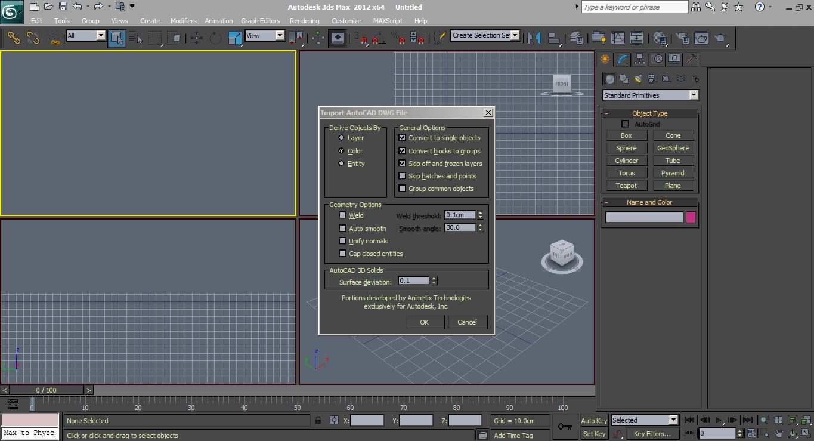Uncheck Skip off and frozen layers
This screenshot has width=814, height=441.
tap(402, 164)
